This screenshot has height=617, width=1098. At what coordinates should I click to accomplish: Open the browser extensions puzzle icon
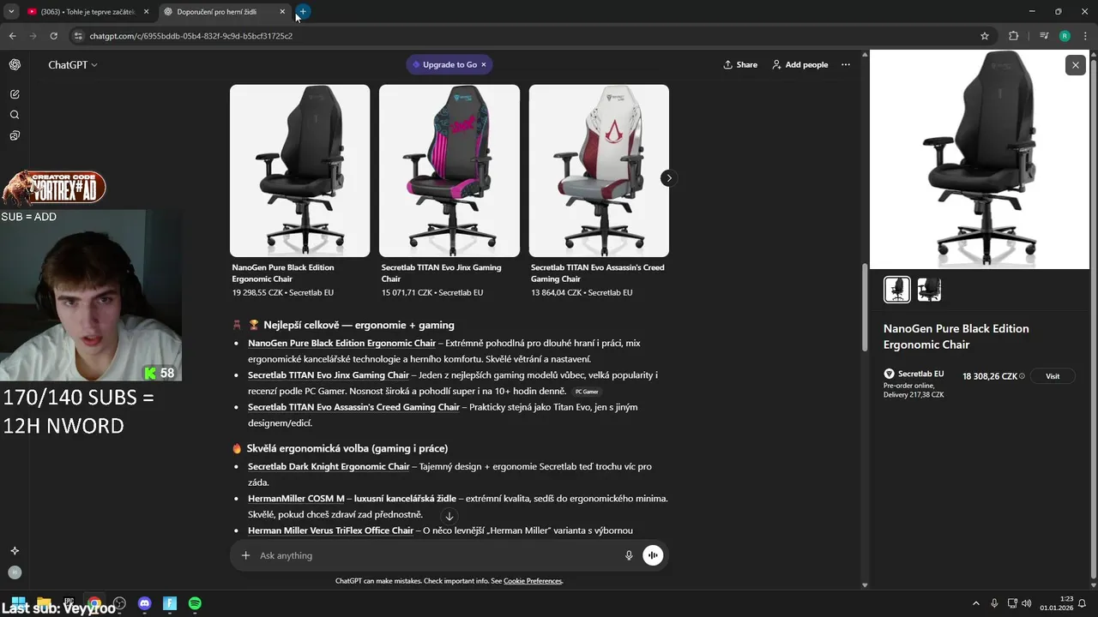pyautogui.click(x=1014, y=36)
